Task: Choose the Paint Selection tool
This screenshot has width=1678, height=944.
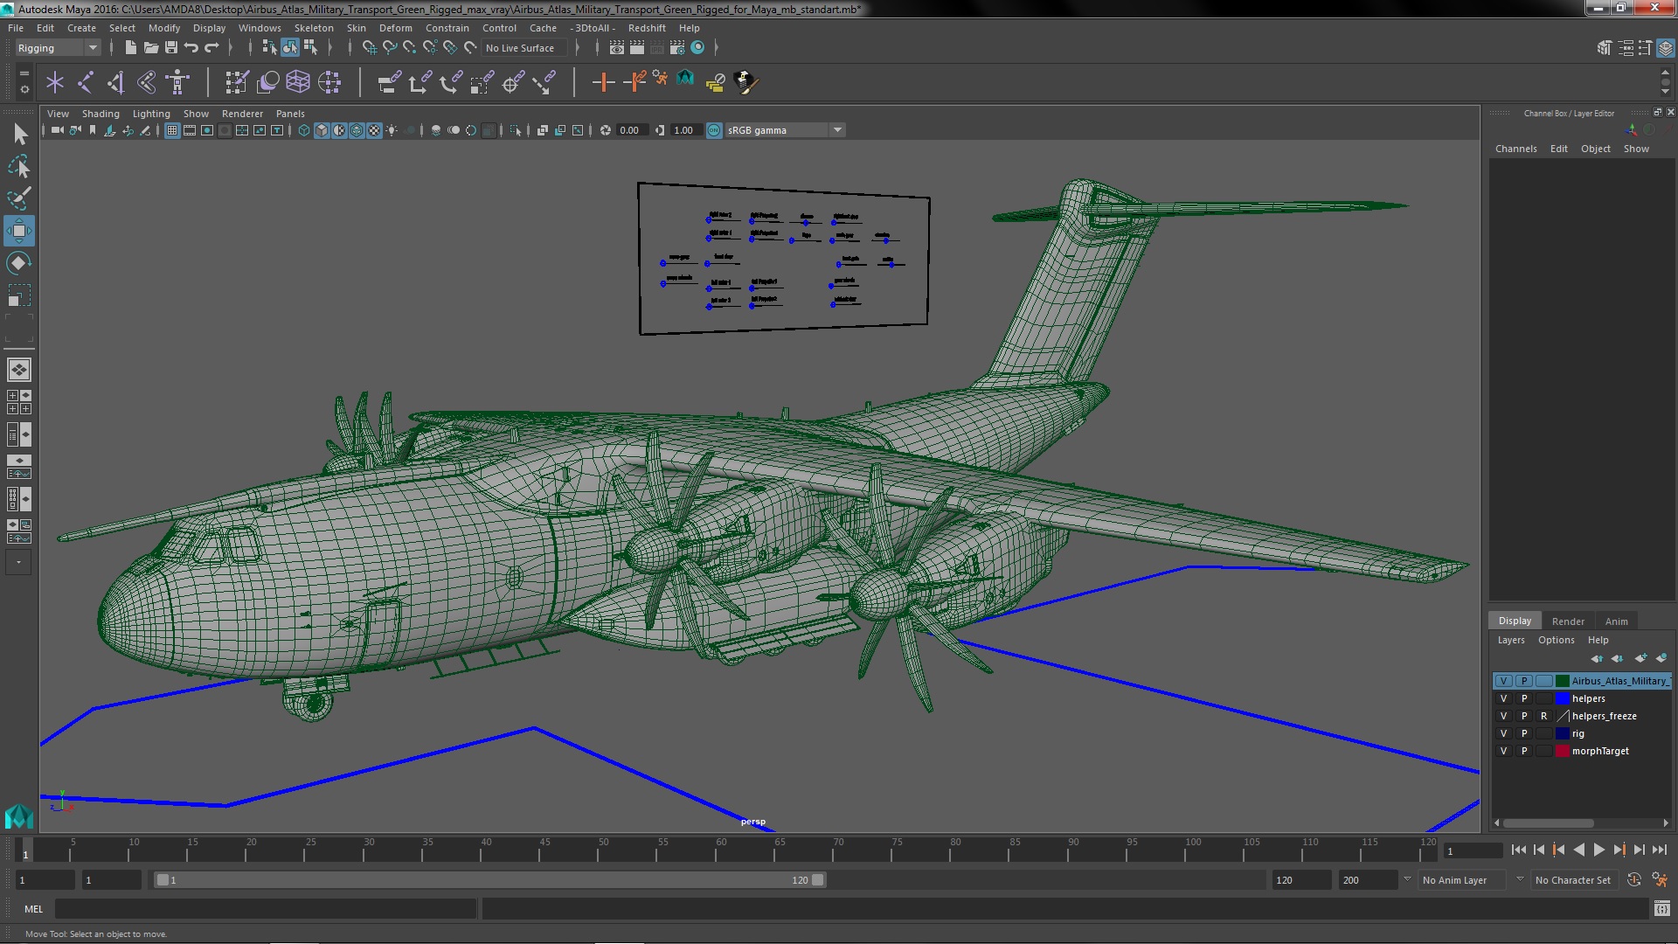Action: tap(18, 198)
